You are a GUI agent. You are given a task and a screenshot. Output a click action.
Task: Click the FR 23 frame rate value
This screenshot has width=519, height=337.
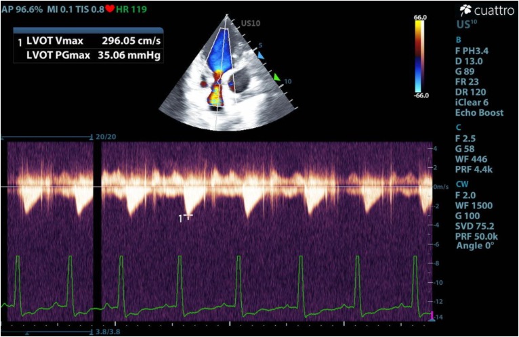pos(467,82)
